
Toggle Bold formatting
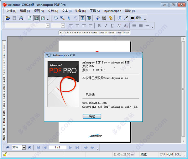point(99,26)
